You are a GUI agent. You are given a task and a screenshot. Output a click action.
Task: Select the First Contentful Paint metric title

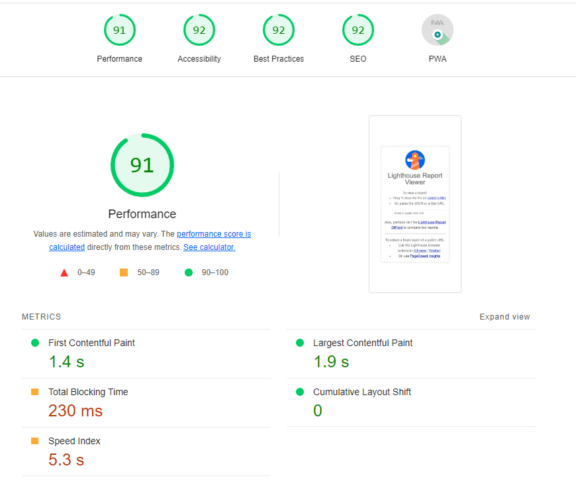click(91, 343)
